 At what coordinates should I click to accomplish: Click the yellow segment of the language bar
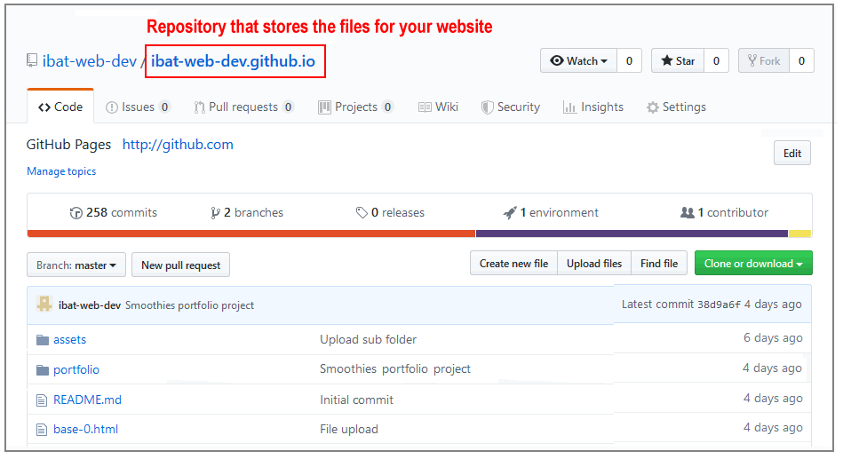799,233
